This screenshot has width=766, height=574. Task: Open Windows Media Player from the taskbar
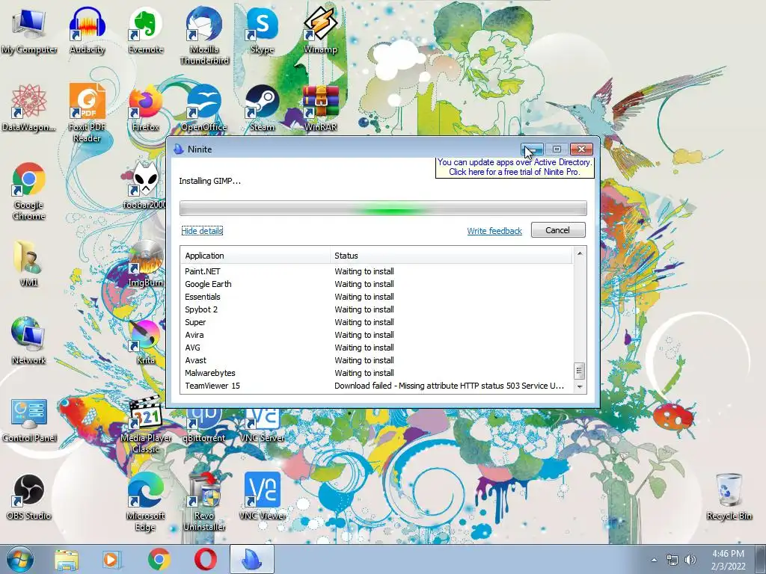[x=112, y=559]
